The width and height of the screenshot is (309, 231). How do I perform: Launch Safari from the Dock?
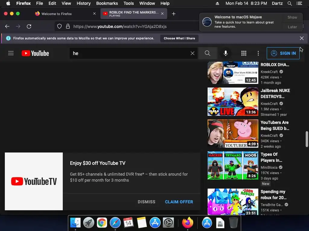115,223
